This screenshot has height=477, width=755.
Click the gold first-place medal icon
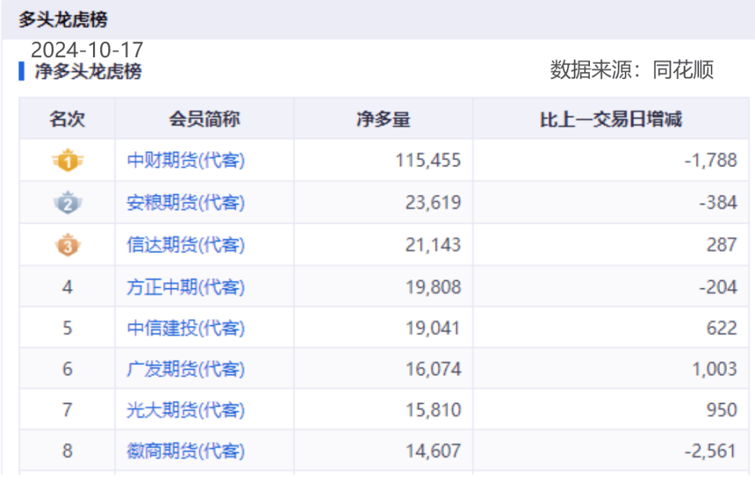(x=67, y=160)
